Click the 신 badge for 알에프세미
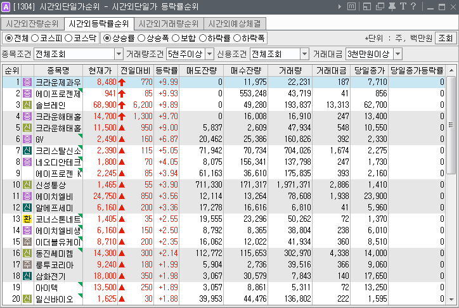Viewport: 459px width, 308px height. coord(27,208)
